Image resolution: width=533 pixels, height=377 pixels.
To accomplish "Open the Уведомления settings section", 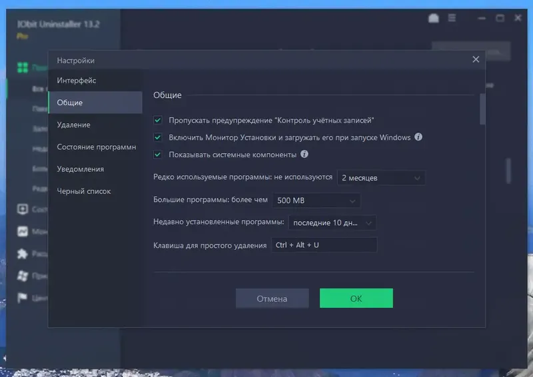I will 95,169.
